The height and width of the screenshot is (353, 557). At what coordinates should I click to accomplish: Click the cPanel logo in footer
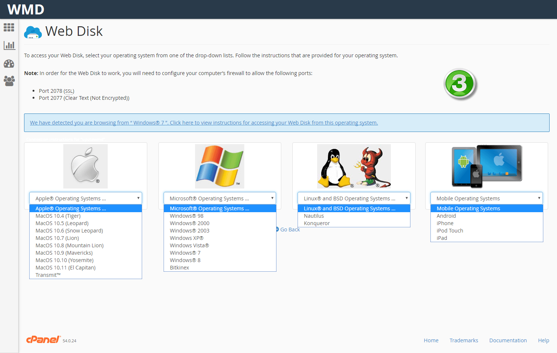click(x=43, y=340)
